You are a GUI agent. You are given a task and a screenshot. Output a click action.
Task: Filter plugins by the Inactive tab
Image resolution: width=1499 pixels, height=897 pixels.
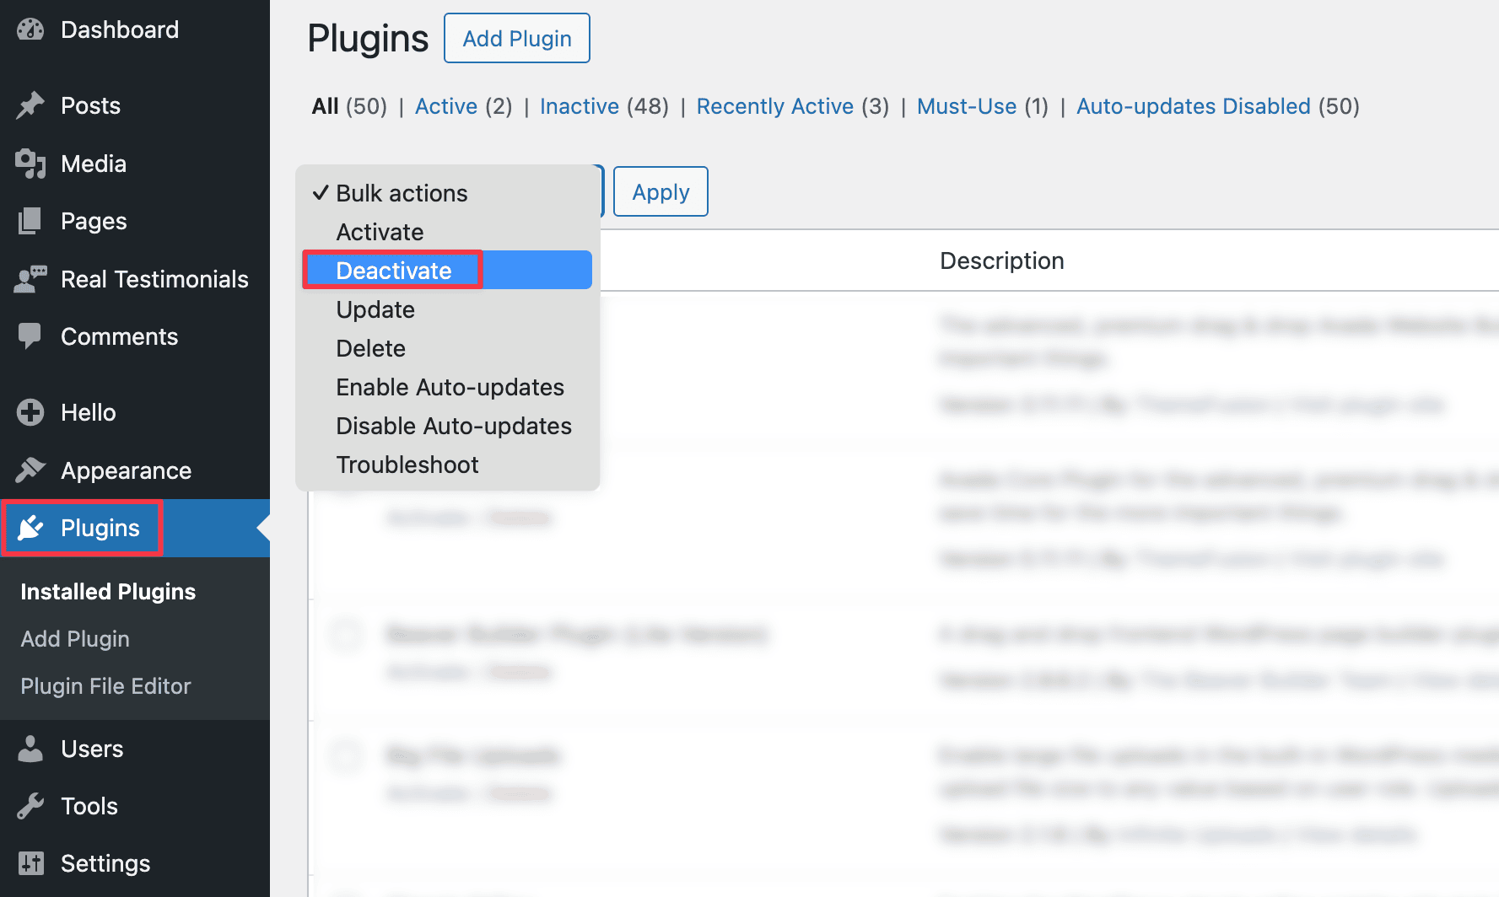(x=580, y=106)
